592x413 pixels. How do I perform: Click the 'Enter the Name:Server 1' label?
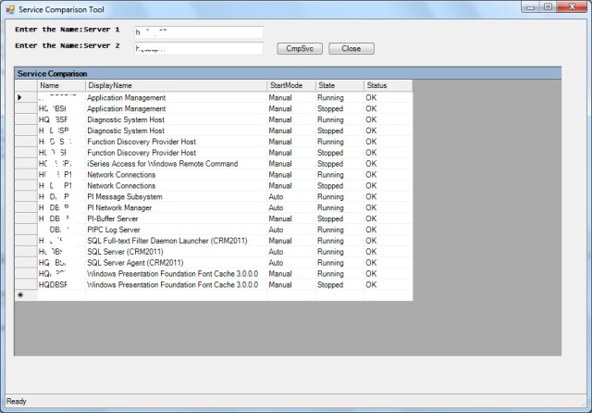pyautogui.click(x=68, y=30)
